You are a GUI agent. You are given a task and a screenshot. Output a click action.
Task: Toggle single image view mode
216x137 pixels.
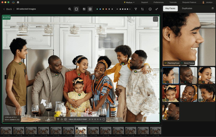(x=76, y=9)
